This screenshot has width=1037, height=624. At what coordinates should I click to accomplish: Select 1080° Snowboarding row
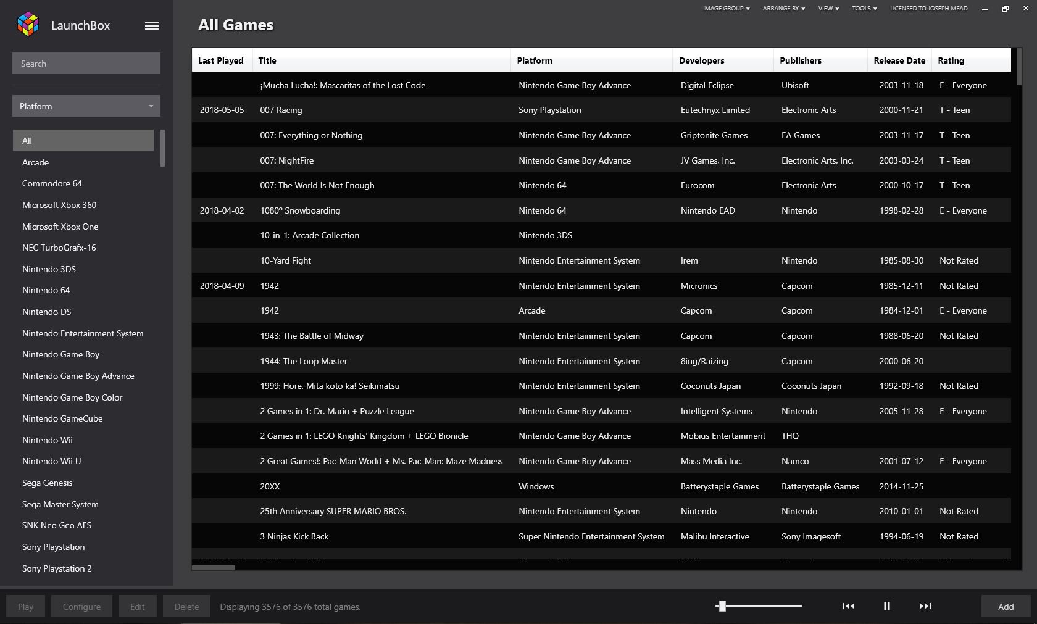tap(601, 210)
